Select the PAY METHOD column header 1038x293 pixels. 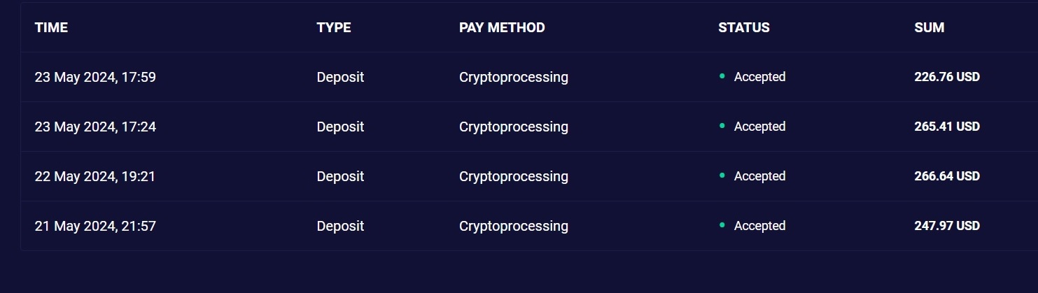click(x=502, y=28)
